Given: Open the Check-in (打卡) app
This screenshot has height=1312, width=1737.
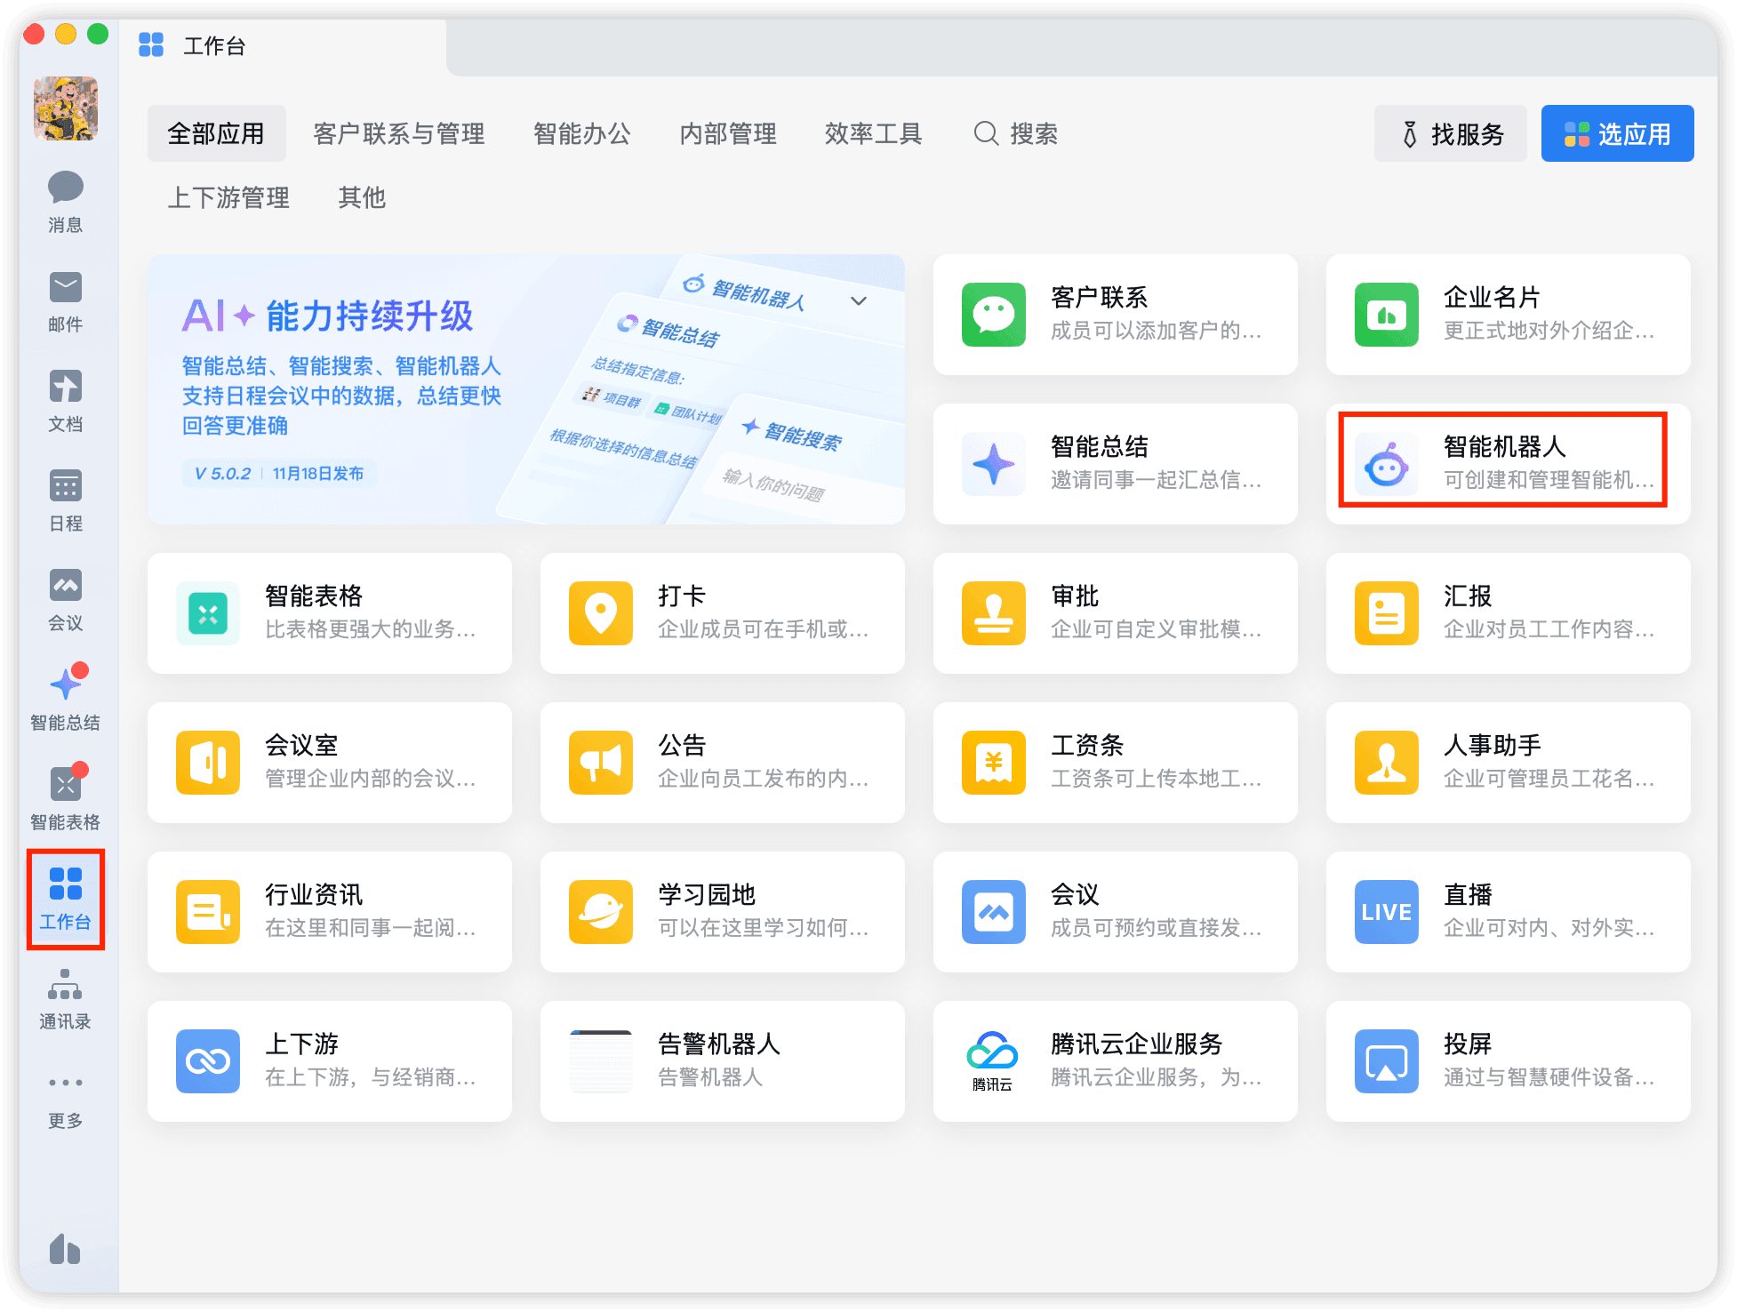Looking at the screenshot, I should [722, 613].
